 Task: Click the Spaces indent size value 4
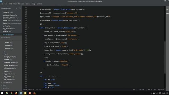163,90
